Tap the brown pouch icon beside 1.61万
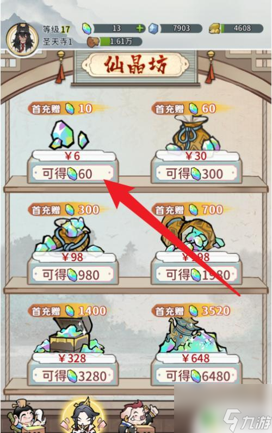 pos(93,42)
